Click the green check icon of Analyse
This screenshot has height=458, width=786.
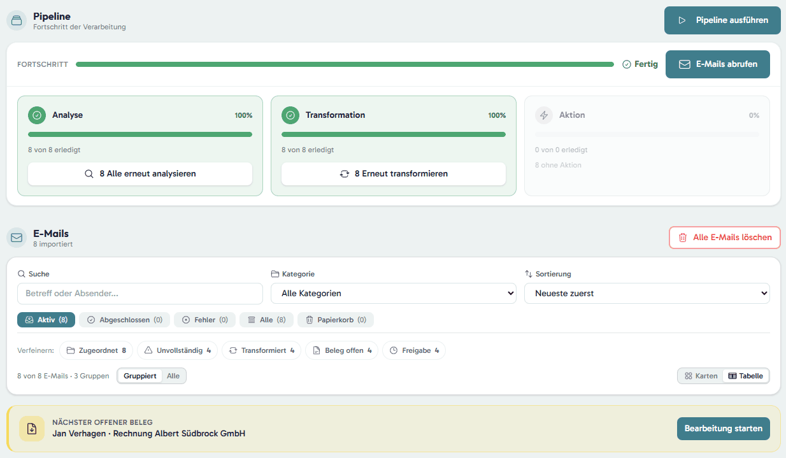tap(37, 115)
